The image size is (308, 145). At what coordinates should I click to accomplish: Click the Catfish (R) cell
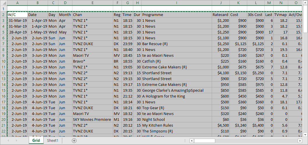pyautogui.click(x=177, y=61)
